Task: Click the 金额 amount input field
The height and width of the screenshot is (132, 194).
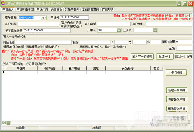Action: point(184,48)
